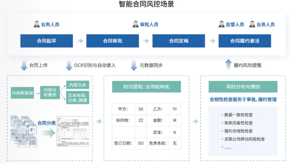The image size is (291, 164).
Task: Click the XX value cell
Action: (141, 109)
